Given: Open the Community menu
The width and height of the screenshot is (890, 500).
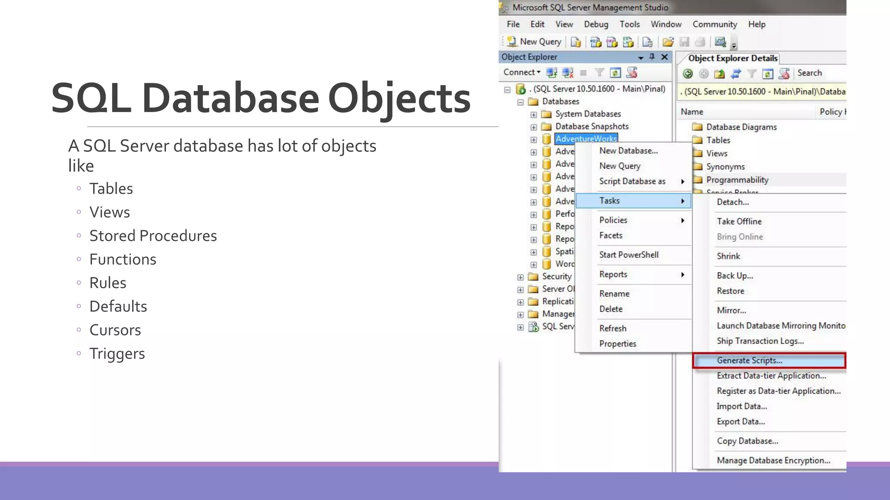Looking at the screenshot, I should pos(714,24).
